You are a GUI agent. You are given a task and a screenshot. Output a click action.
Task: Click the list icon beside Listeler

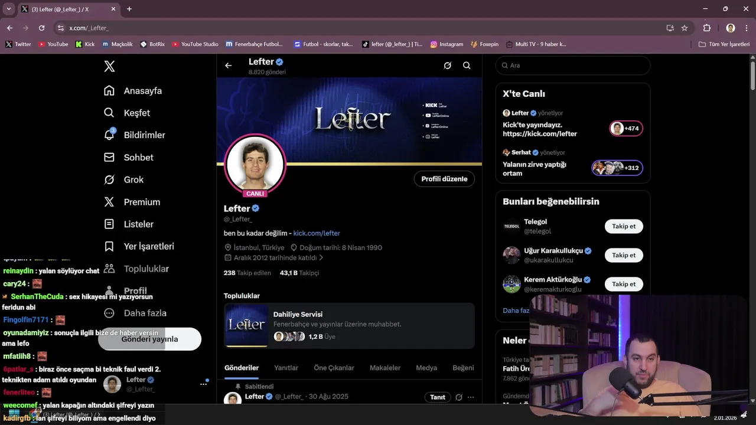click(109, 224)
